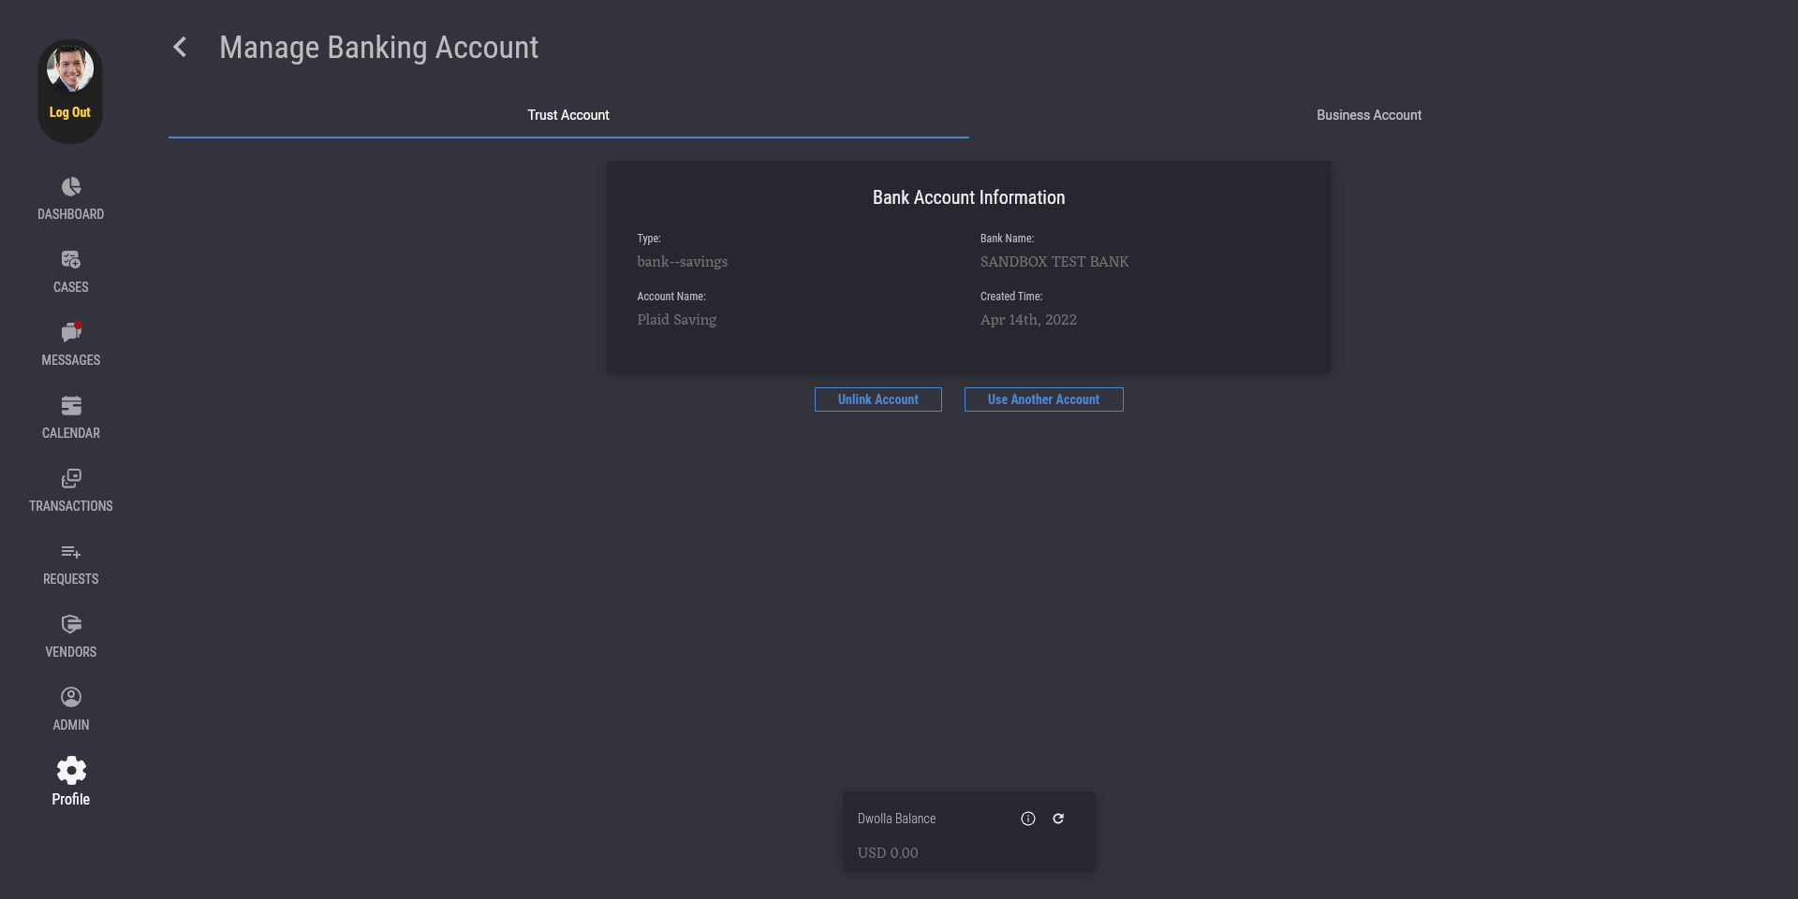Open the Calendar icon in sidebar
The image size is (1798, 899).
[x=71, y=406]
